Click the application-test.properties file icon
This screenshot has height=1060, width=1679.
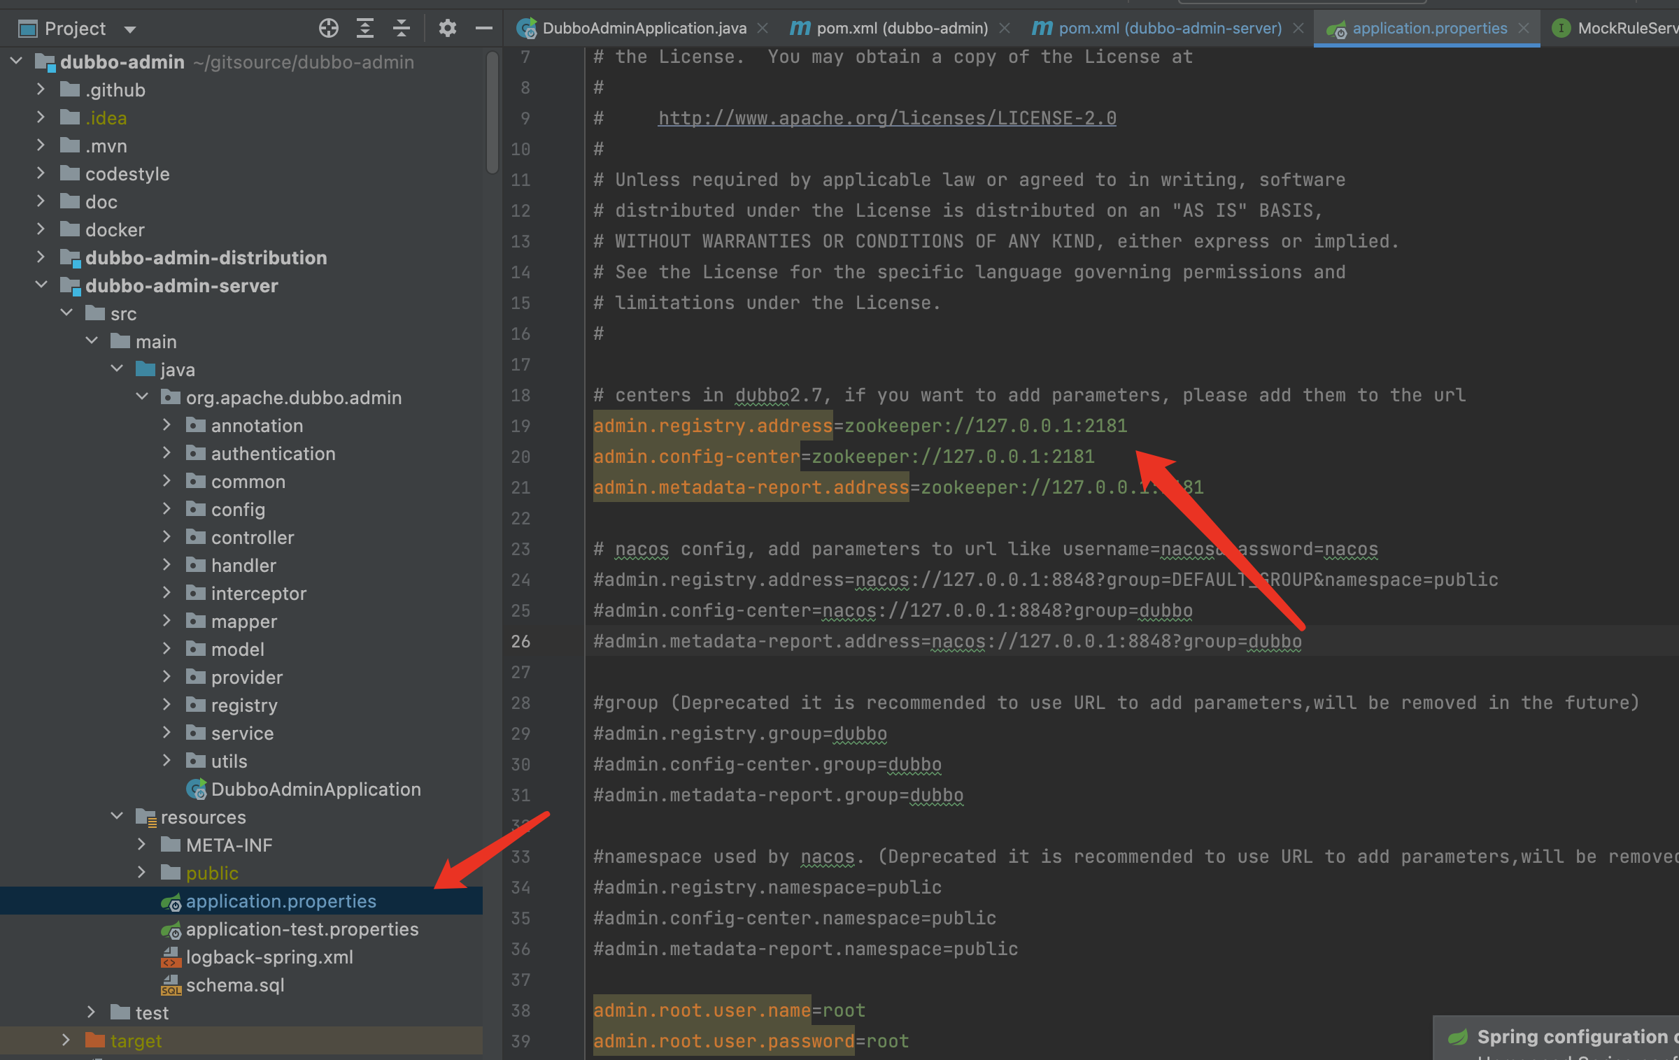[x=171, y=930]
